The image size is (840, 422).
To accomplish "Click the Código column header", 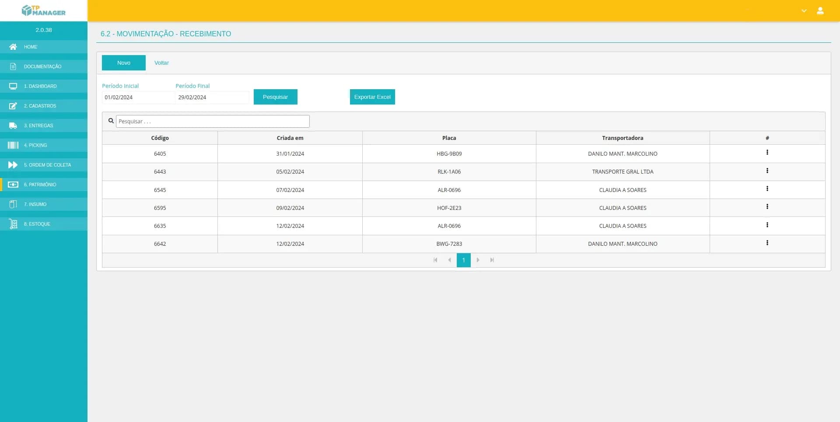I will pyautogui.click(x=160, y=138).
